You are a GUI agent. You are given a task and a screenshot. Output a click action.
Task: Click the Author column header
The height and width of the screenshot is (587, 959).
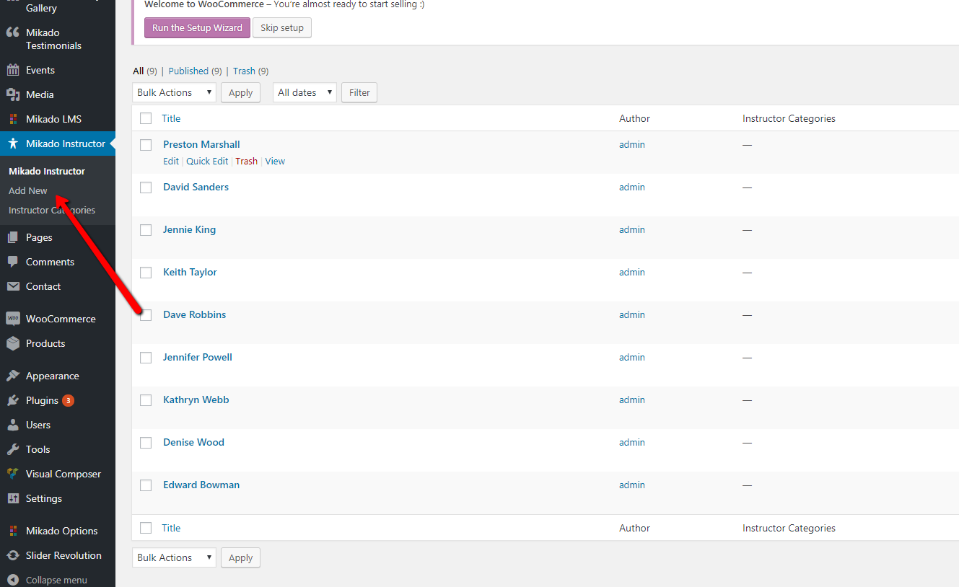coord(634,118)
